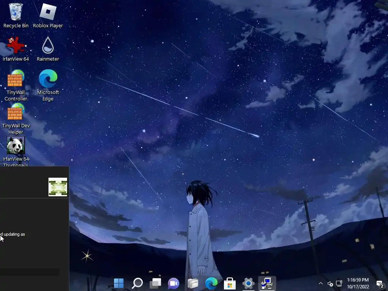Click the muted volume tray icon
388x291 pixels.
[x=330, y=283]
